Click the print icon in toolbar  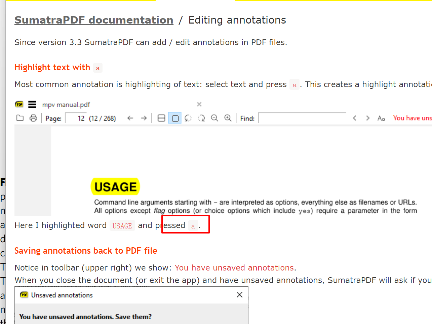click(33, 118)
